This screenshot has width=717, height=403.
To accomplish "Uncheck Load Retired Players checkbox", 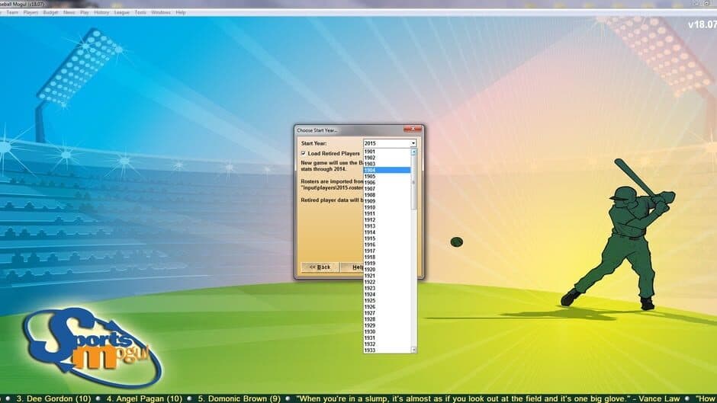I will [304, 153].
